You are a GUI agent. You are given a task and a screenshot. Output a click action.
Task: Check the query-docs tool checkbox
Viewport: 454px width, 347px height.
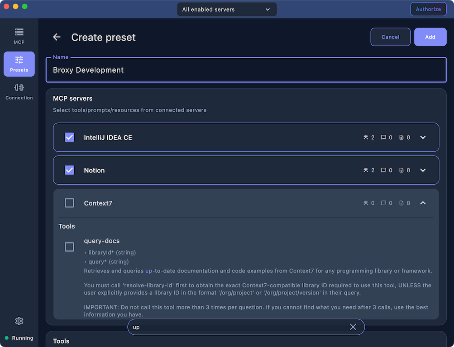(x=69, y=247)
